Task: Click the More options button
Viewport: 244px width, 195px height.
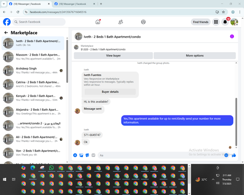Action: pos(195,56)
